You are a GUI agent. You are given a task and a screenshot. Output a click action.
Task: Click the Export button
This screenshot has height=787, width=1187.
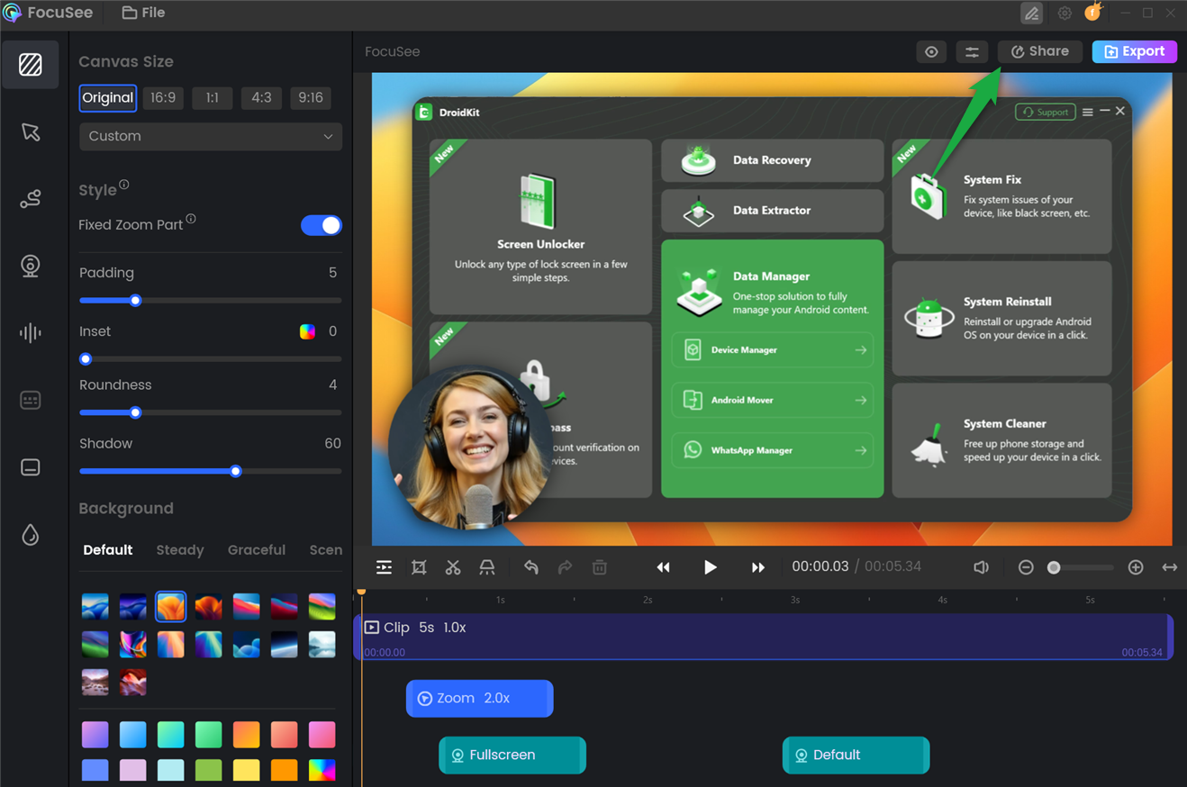1135,52
